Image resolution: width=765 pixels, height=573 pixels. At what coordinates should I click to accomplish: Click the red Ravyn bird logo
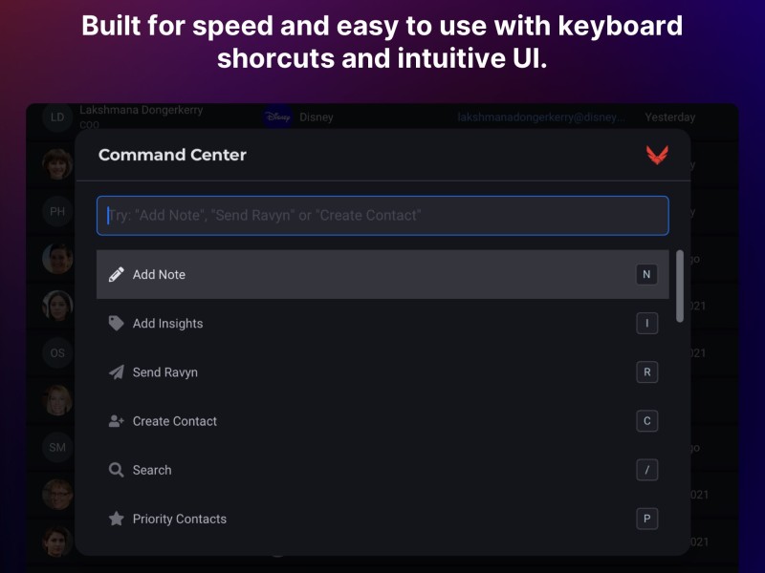click(x=657, y=155)
